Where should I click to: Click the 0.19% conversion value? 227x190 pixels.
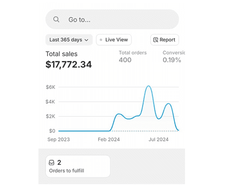point(172,60)
